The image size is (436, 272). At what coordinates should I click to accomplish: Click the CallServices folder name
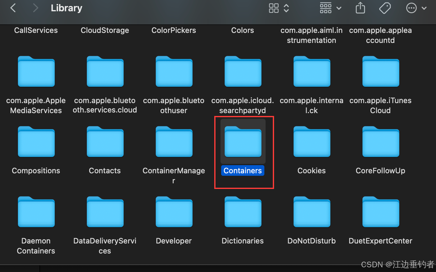[36, 30]
